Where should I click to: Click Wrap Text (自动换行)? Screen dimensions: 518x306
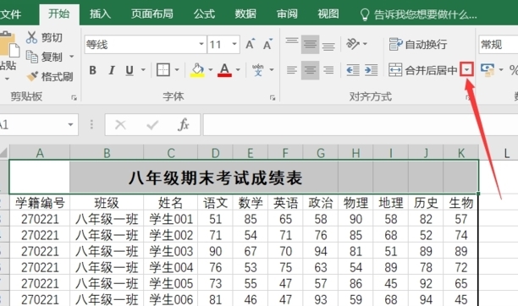pyautogui.click(x=418, y=44)
